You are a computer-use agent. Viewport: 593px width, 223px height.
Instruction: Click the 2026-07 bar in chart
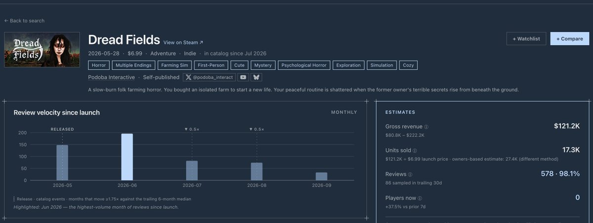click(x=192, y=170)
